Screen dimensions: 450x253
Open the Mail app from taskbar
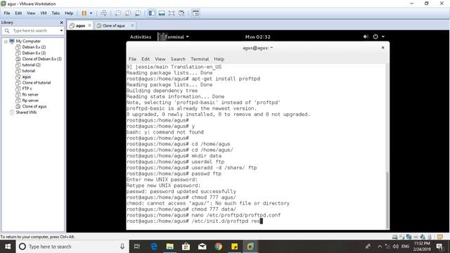point(202,247)
